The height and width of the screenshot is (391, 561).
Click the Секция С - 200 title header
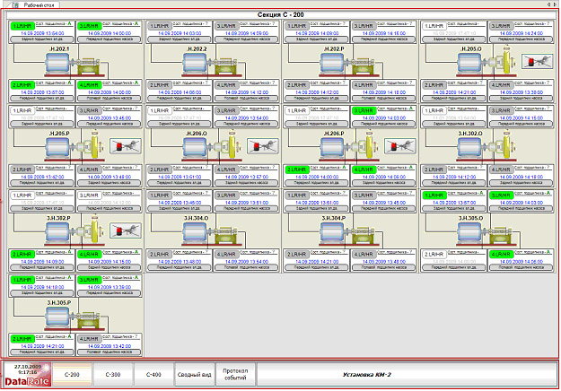coord(280,14)
